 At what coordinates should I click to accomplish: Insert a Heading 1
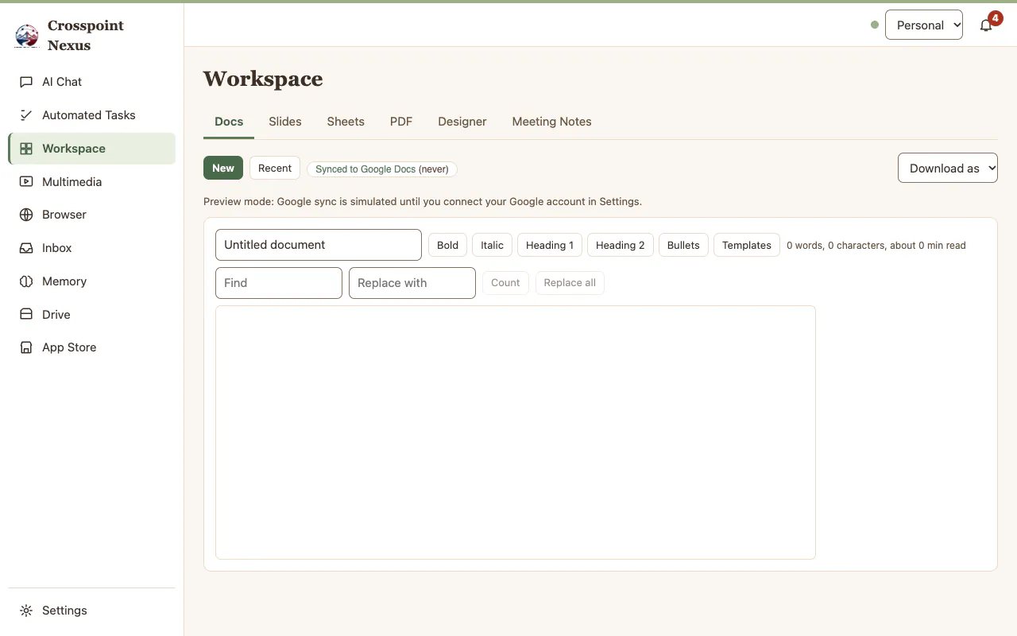tap(550, 245)
